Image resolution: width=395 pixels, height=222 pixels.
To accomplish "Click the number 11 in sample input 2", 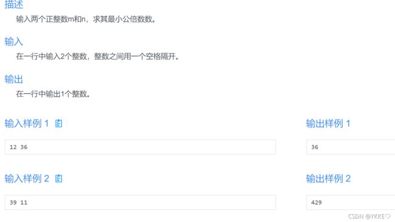I will click(x=24, y=203).
